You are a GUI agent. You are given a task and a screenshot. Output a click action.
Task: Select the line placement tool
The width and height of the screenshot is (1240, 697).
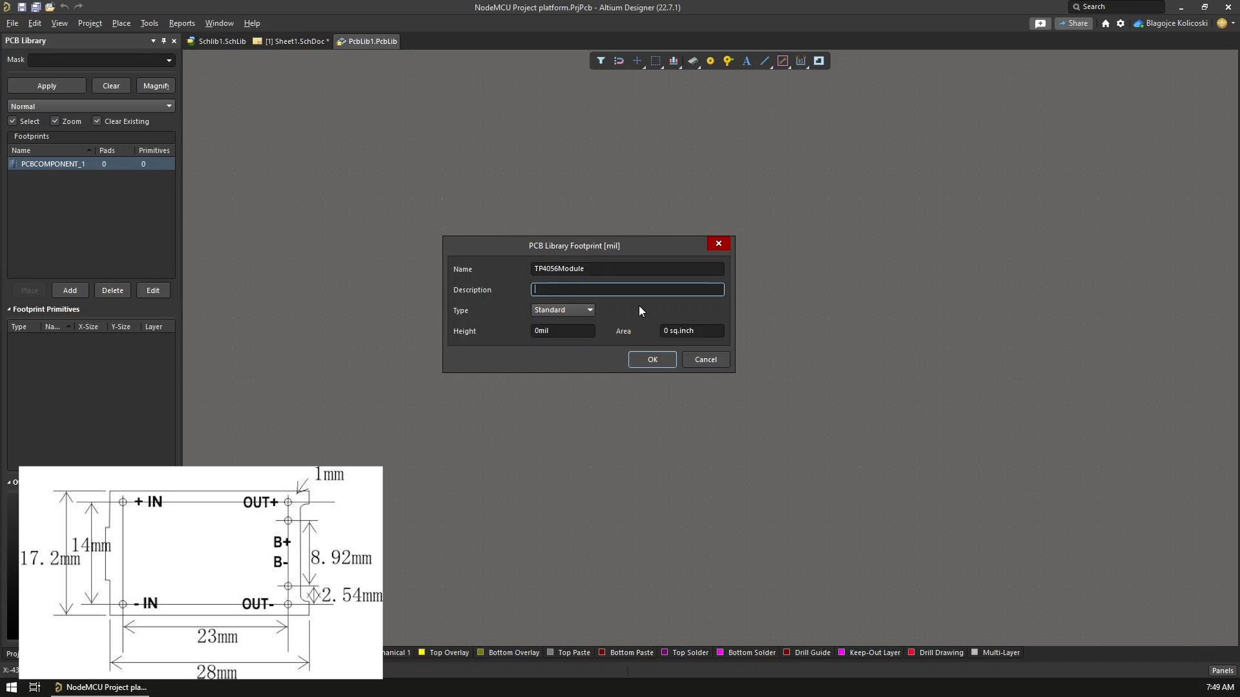[x=764, y=61]
